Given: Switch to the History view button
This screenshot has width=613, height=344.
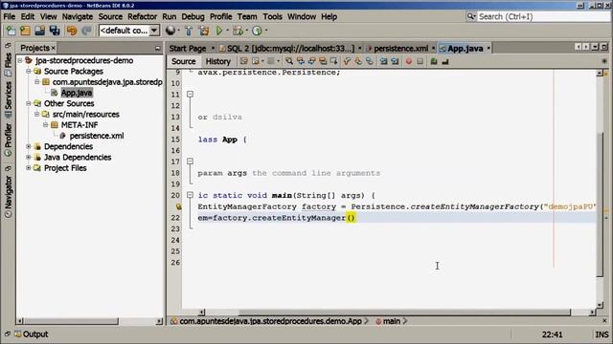Looking at the screenshot, I should [218, 61].
